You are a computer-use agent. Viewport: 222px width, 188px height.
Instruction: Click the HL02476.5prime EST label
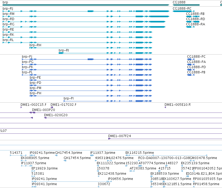tap(120, 158)
